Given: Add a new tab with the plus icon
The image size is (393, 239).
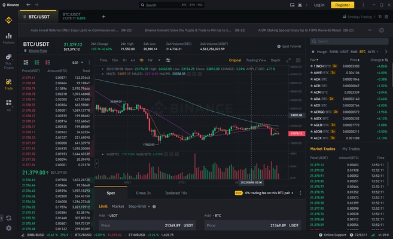Looking at the screenshot, I should pos(103,17).
